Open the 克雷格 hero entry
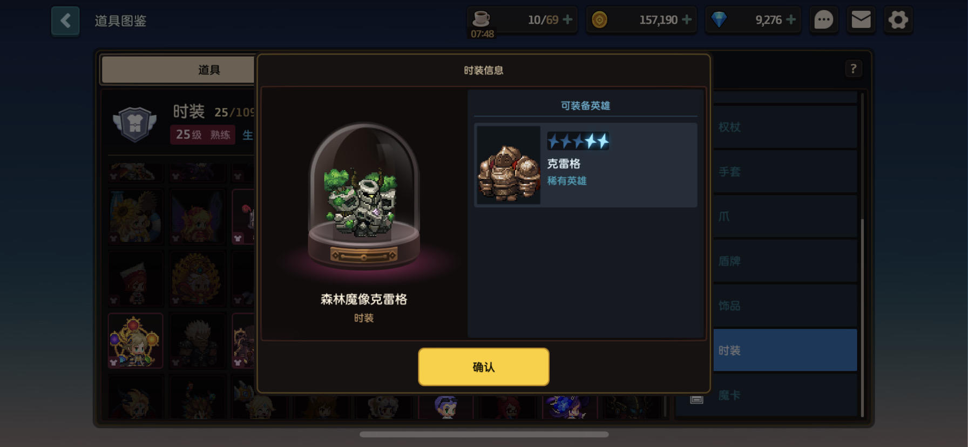The image size is (968, 447). (x=586, y=165)
